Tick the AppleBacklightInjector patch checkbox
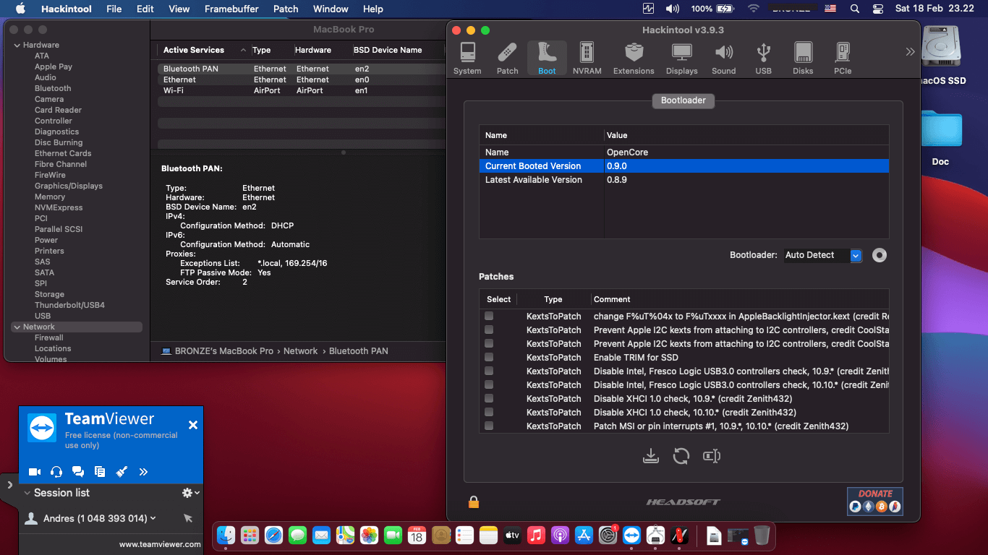Image resolution: width=988 pixels, height=555 pixels. tap(489, 317)
